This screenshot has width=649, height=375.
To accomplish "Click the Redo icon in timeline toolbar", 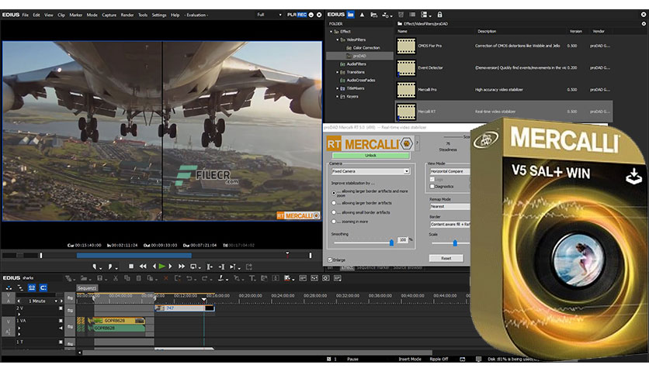I will coord(204,278).
